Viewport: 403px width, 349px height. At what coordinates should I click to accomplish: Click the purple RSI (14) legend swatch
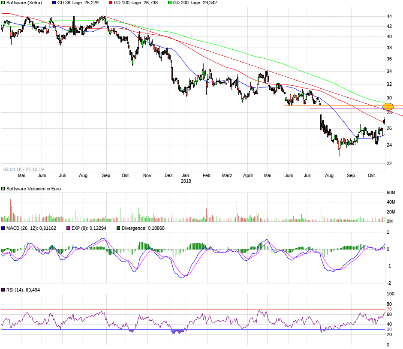click(3, 290)
